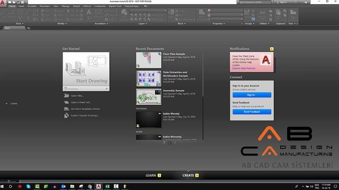Open the Windows Action Center notification icon
The width and height of the screenshot is (339, 190).
(x=335, y=186)
